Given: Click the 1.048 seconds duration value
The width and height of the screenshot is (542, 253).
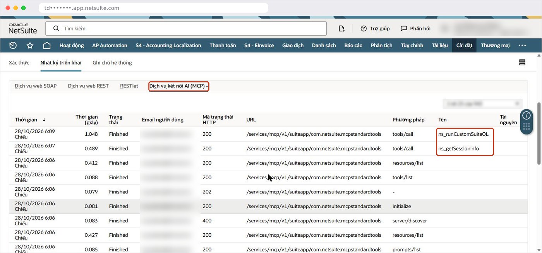Looking at the screenshot, I should coord(91,134).
